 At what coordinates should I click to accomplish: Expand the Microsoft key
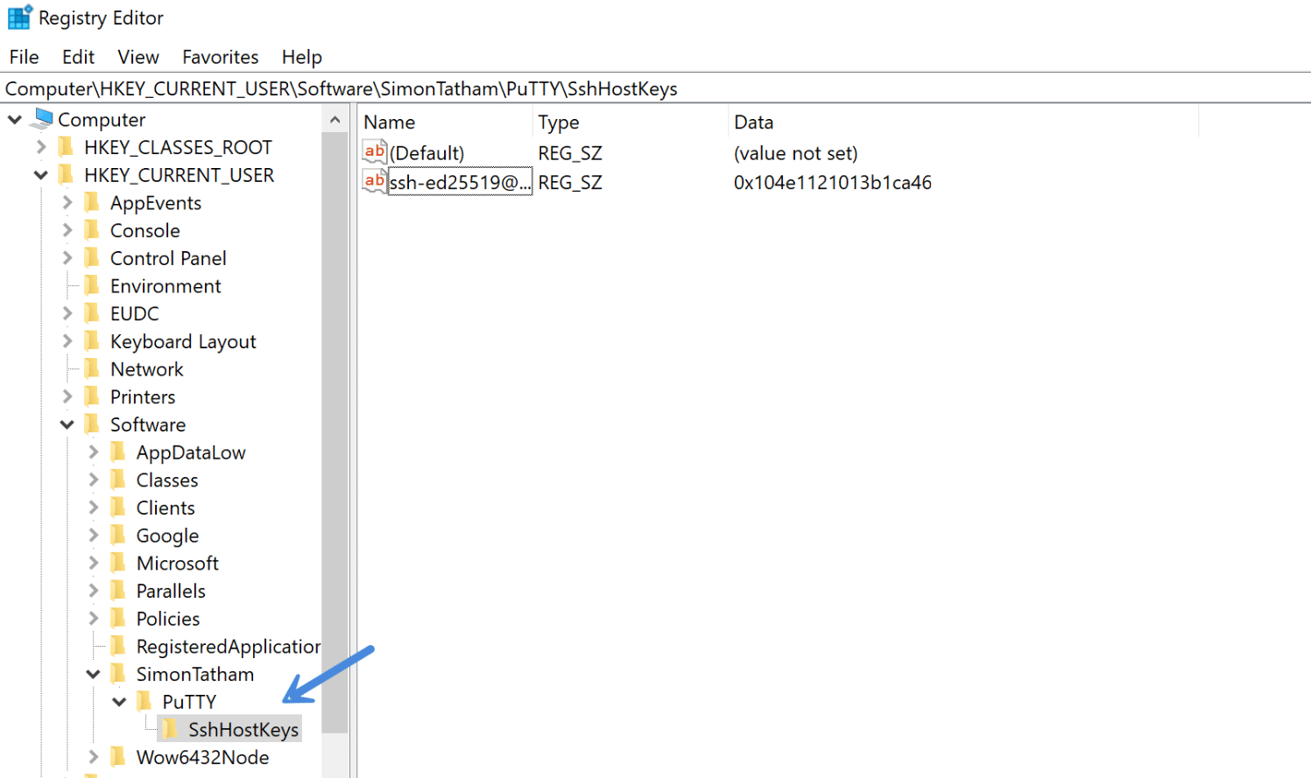pyautogui.click(x=94, y=564)
